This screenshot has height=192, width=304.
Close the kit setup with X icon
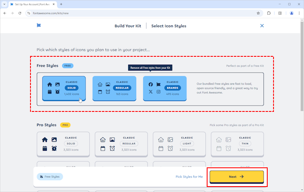(262, 26)
